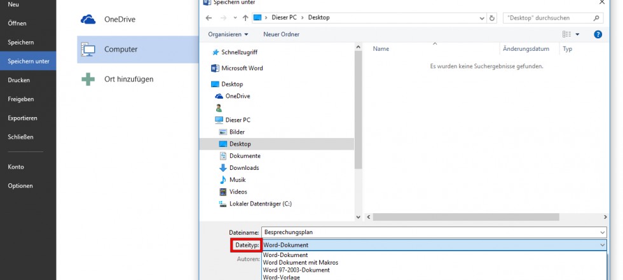
Task: Select Freigeben in the backstage menu
Action: [x=28, y=99]
